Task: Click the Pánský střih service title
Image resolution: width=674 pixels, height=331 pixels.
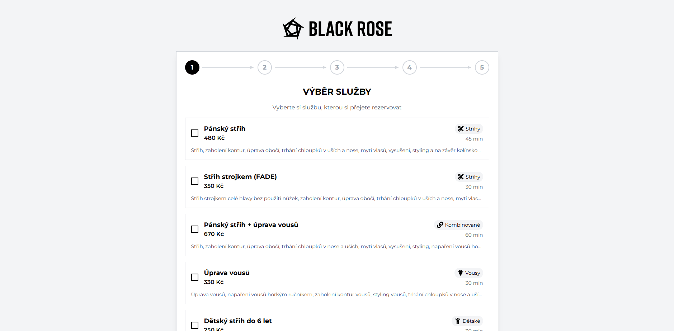Action: pyautogui.click(x=224, y=128)
